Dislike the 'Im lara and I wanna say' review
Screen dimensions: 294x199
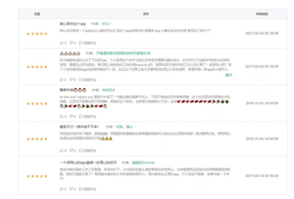pos(71,116)
